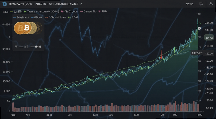Click the -1,5.00 right axis value
The height and width of the screenshot is (119, 216).
pos(209,108)
